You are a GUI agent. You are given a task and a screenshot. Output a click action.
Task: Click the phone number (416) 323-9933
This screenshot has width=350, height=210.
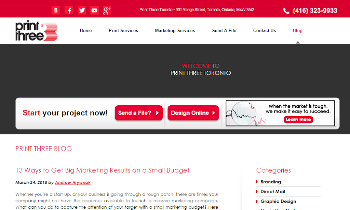click(315, 11)
